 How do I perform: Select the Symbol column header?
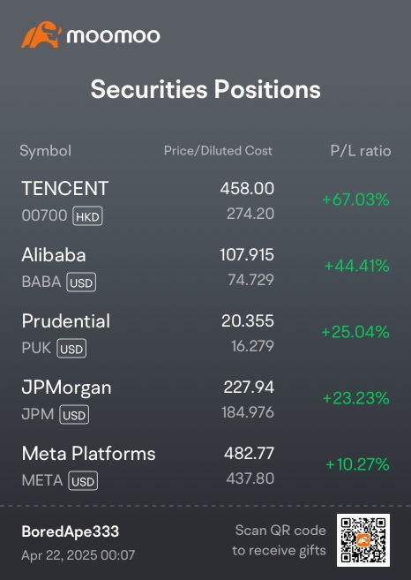(x=46, y=151)
